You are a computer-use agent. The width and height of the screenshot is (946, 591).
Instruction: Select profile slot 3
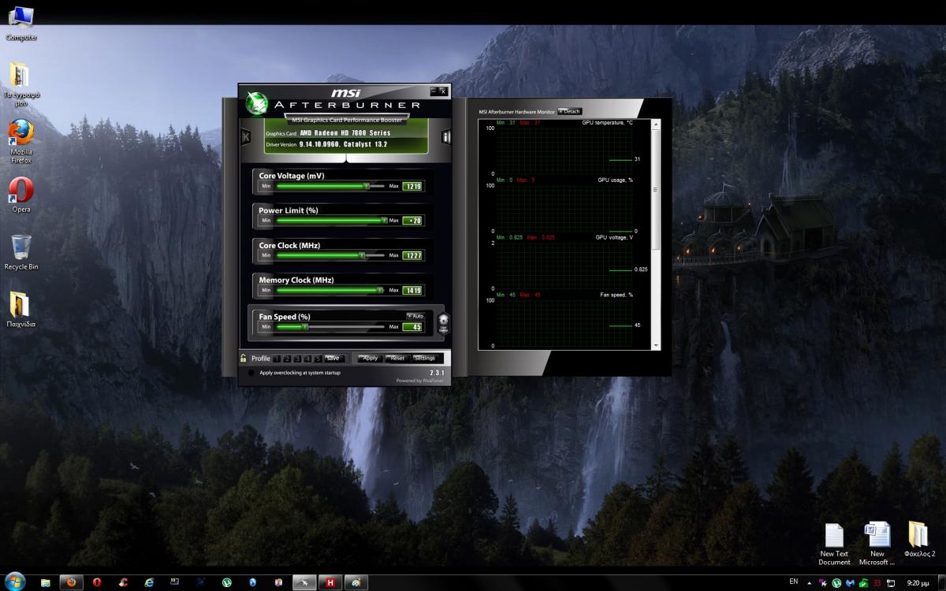coord(298,359)
